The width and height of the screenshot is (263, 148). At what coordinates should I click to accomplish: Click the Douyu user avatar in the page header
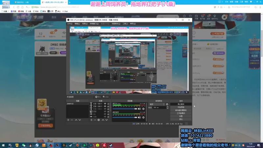tap(224, 17)
